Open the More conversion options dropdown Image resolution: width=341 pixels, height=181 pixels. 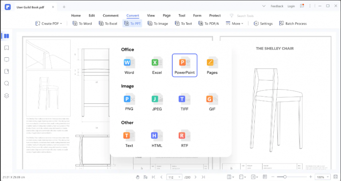[234, 23]
